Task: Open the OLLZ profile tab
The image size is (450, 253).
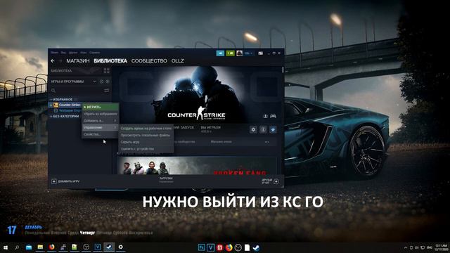Action: [x=178, y=61]
